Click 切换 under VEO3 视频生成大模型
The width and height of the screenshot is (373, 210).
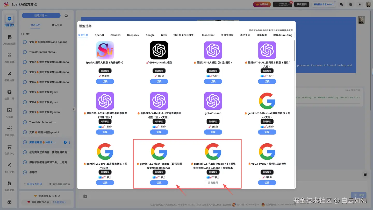point(267,183)
